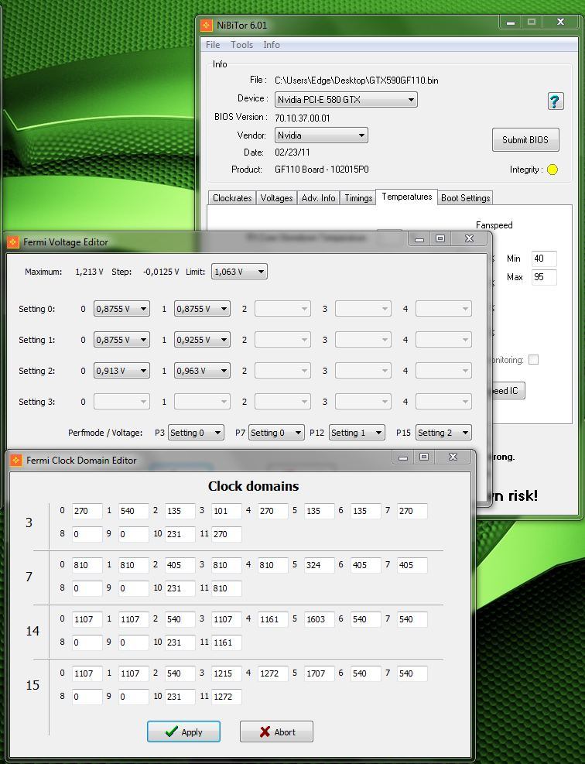Click the Step value -0,0125 V
This screenshot has height=764, width=585.
click(x=161, y=272)
